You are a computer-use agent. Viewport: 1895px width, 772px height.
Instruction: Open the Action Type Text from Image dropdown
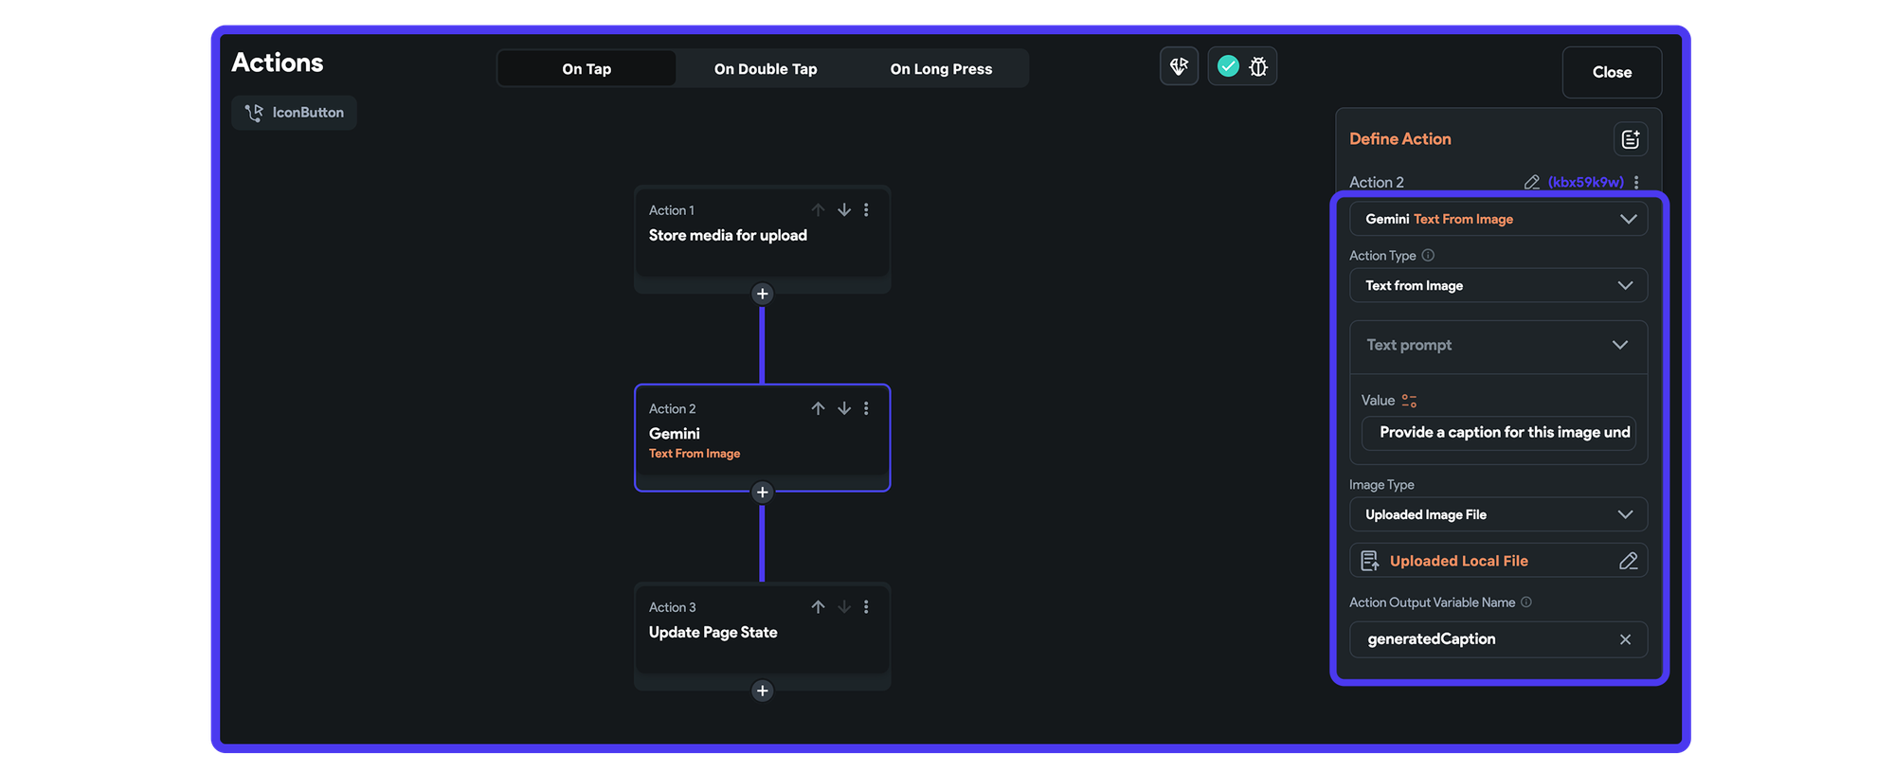pyautogui.click(x=1498, y=285)
